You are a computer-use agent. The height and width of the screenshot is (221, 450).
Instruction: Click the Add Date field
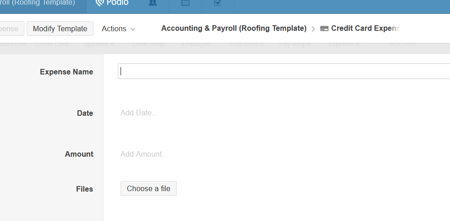tap(139, 113)
